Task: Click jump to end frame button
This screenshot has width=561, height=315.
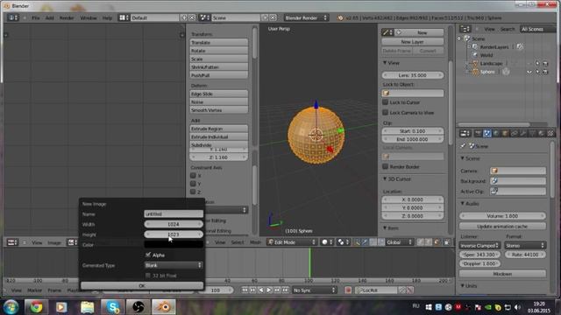Action: (286, 290)
